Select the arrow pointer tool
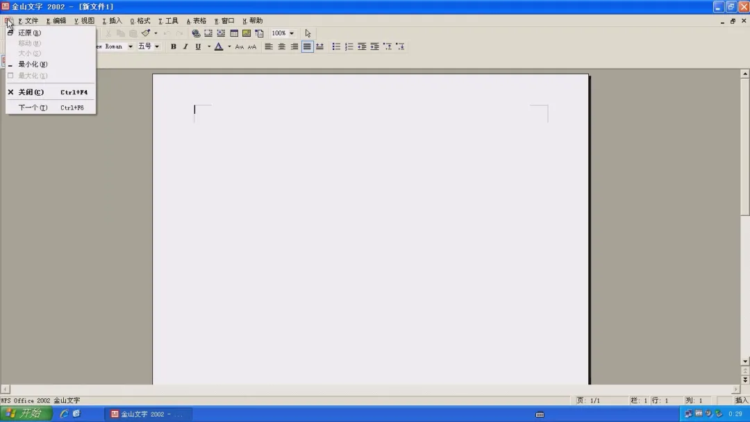The image size is (750, 422). coord(308,33)
